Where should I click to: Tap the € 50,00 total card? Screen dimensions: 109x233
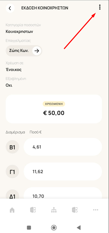[54, 109]
